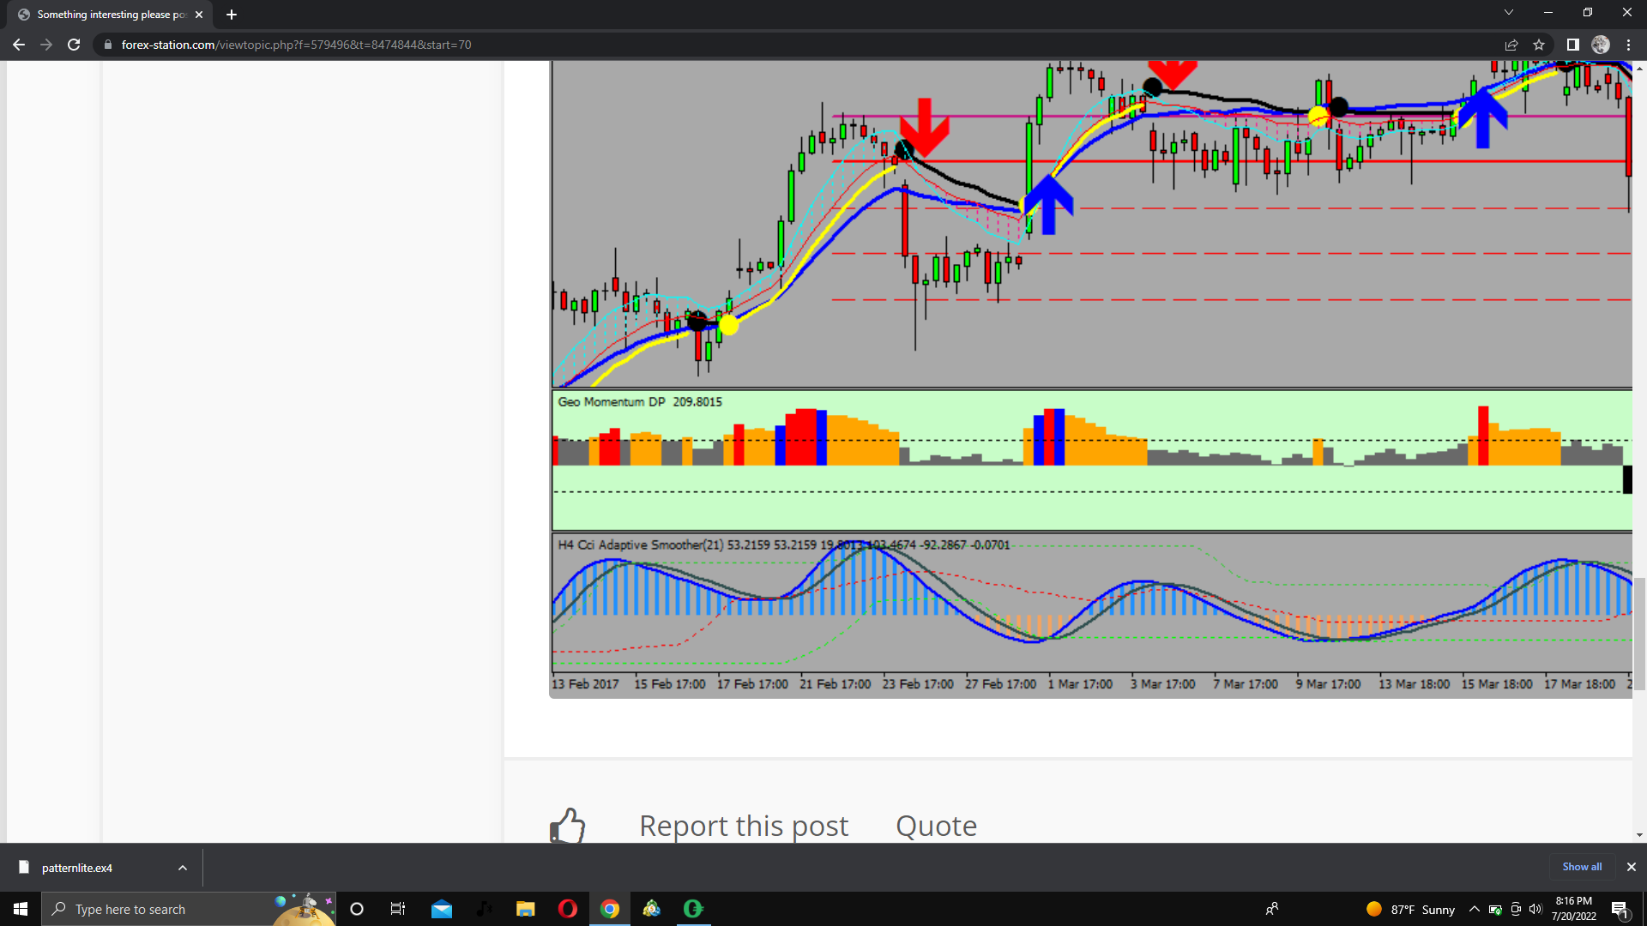Open the Chrome profile avatar
Image resolution: width=1647 pixels, height=926 pixels.
pos(1601,45)
